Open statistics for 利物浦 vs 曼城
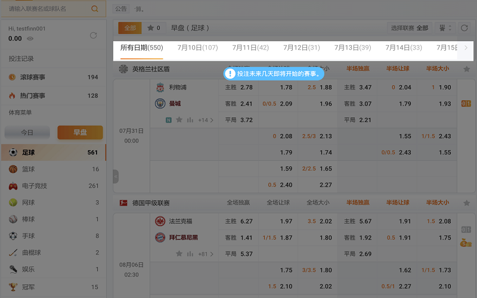The height and width of the screenshot is (298, 477). [x=190, y=120]
